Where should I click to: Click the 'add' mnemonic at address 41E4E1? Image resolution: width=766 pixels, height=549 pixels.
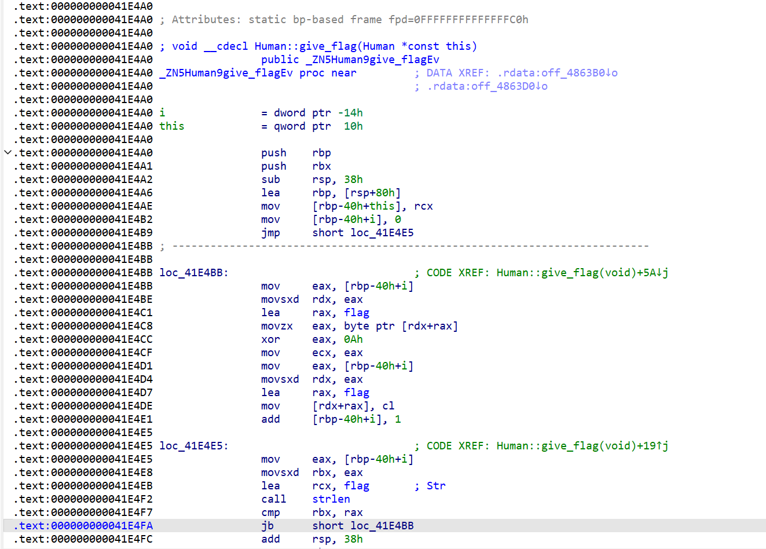pyautogui.click(x=270, y=419)
